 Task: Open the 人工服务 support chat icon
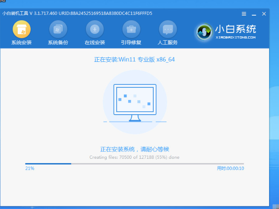click(x=168, y=29)
